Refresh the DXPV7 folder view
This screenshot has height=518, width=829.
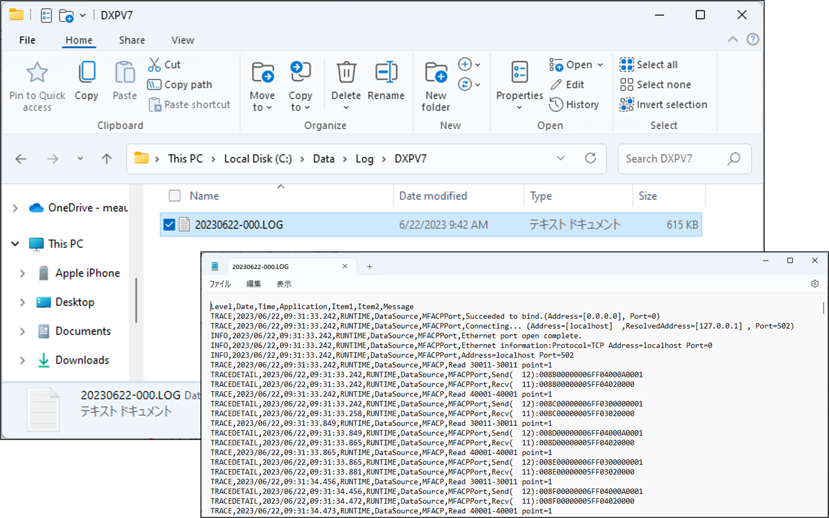(590, 158)
